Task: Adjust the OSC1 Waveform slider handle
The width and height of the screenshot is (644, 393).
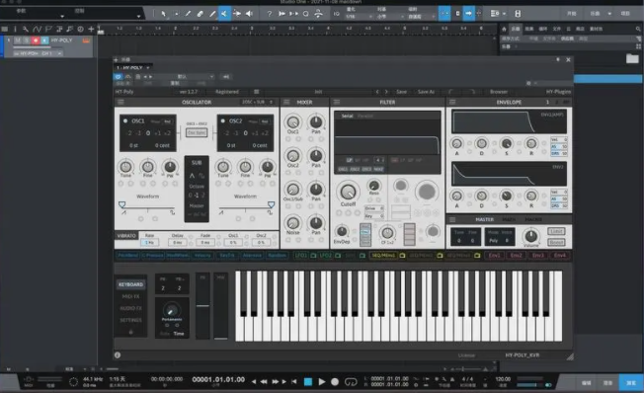Action: (121, 204)
